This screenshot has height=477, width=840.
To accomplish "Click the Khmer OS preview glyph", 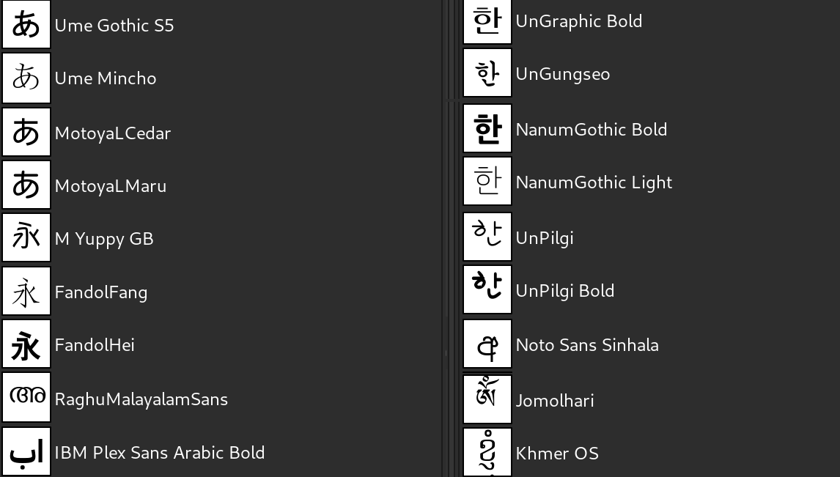I will pyautogui.click(x=487, y=453).
